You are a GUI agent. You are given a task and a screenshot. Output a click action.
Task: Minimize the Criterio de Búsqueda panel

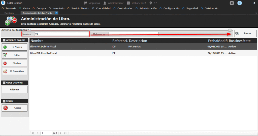pyautogui.click(x=230, y=30)
